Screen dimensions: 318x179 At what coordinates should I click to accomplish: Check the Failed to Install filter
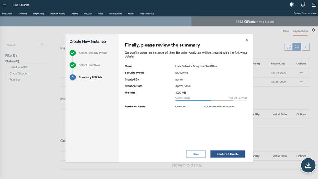pos(7,67)
